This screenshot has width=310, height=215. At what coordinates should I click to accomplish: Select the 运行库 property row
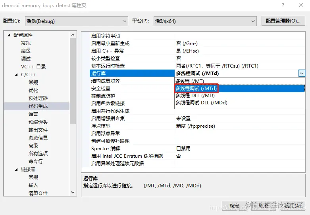(x=132, y=73)
